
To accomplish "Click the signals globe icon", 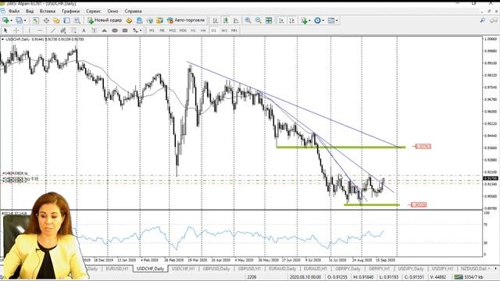I will pyautogui.click(x=149, y=20).
